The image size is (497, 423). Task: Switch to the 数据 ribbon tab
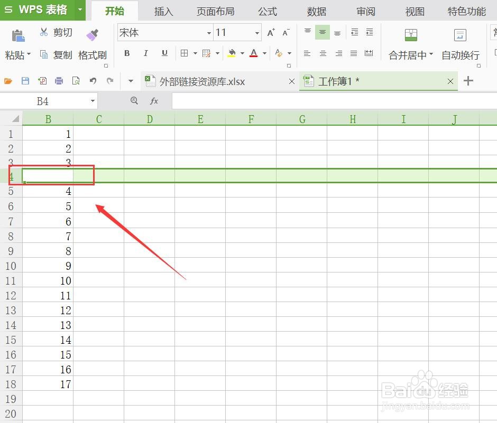point(316,11)
